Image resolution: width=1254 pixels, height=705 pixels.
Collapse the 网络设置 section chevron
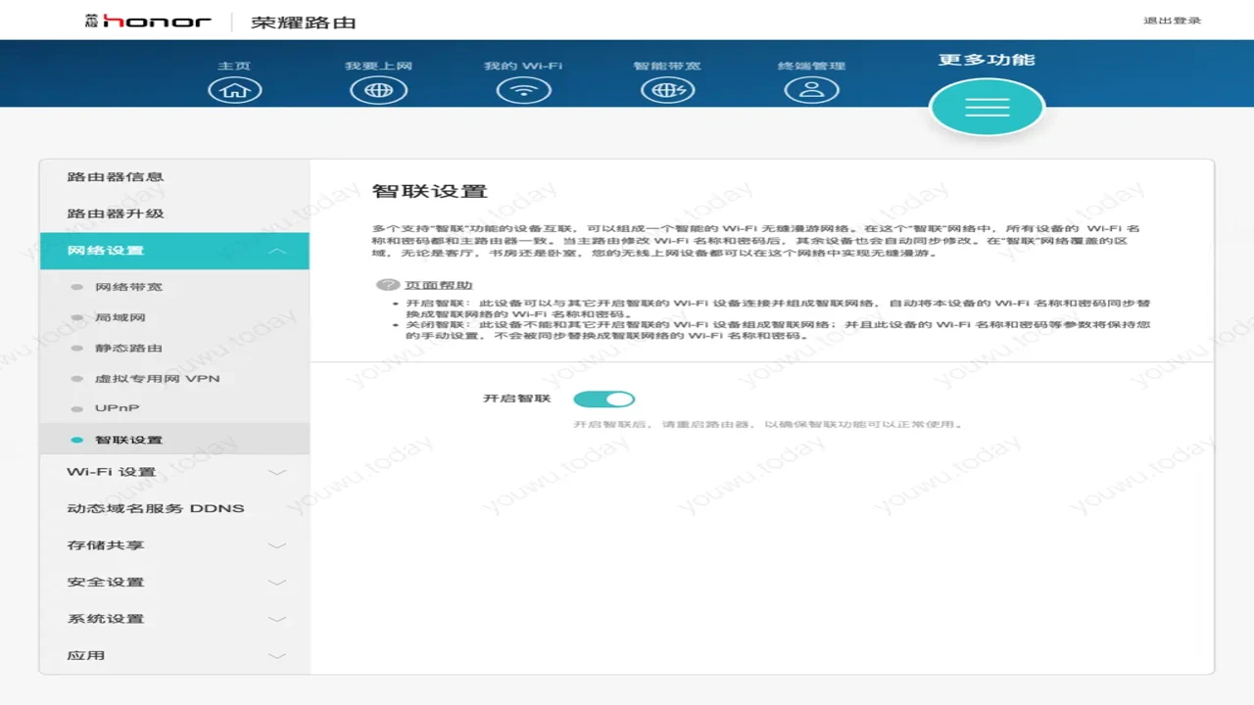click(x=277, y=251)
